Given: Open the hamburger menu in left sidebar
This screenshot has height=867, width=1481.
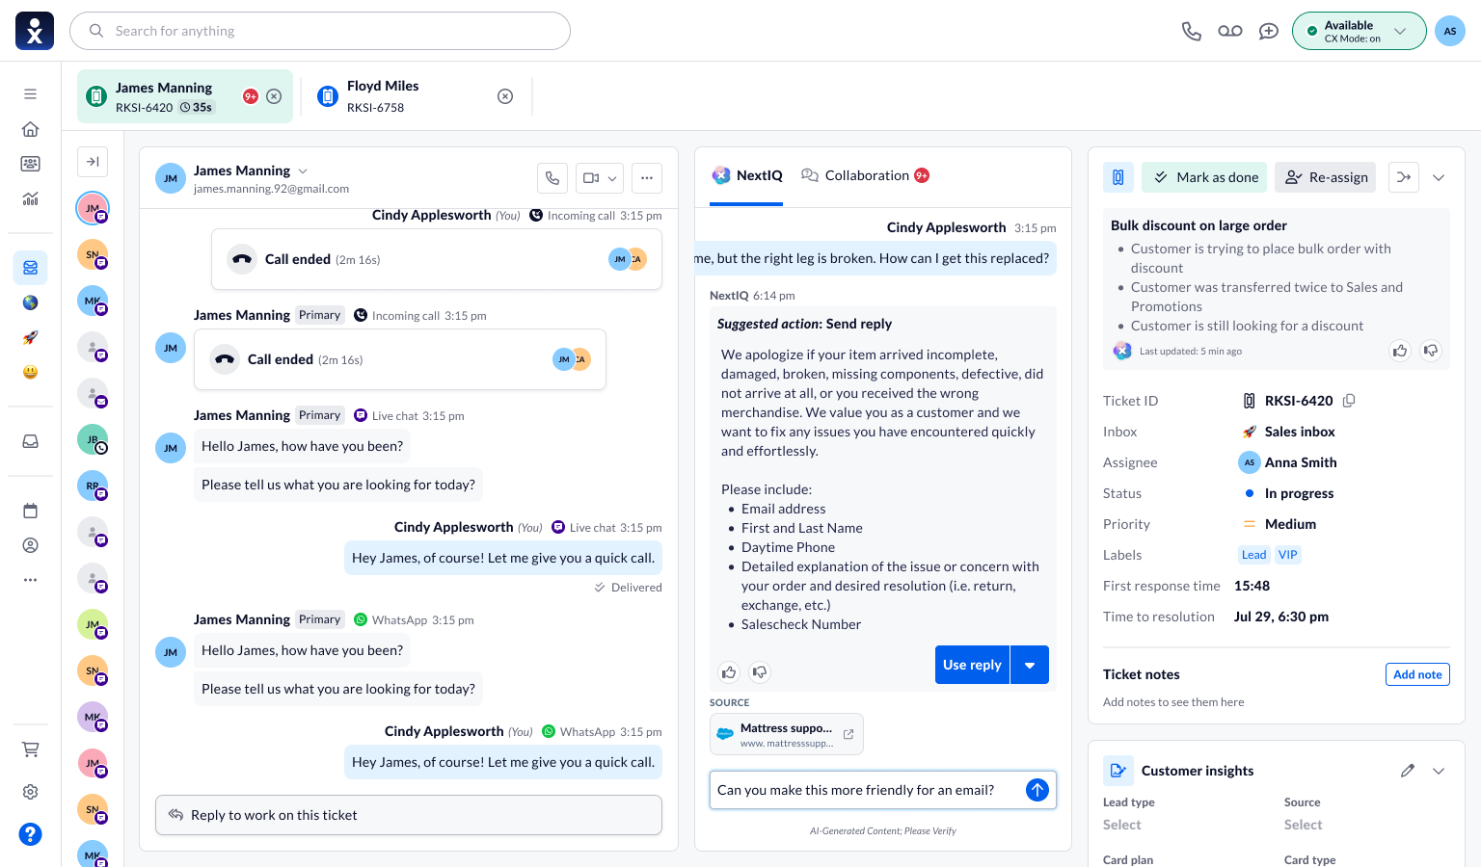Looking at the screenshot, I should click(x=31, y=94).
